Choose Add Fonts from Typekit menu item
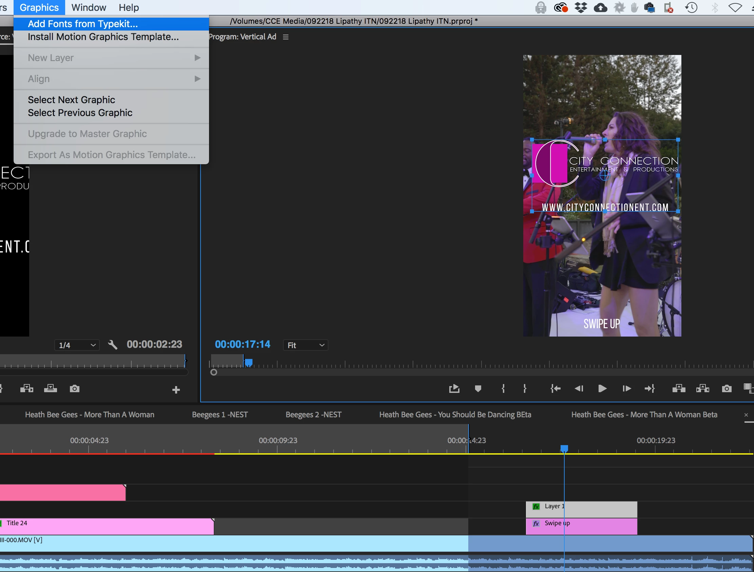 (x=83, y=24)
